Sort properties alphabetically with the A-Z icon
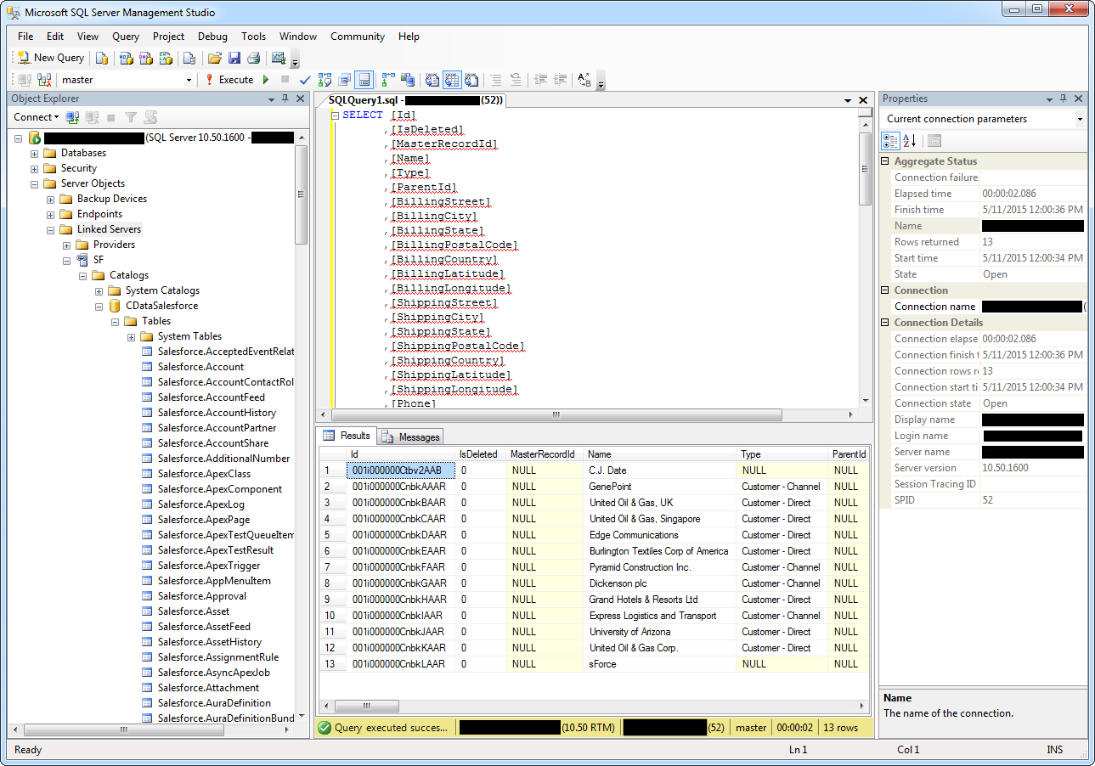The width and height of the screenshot is (1095, 766). (909, 141)
